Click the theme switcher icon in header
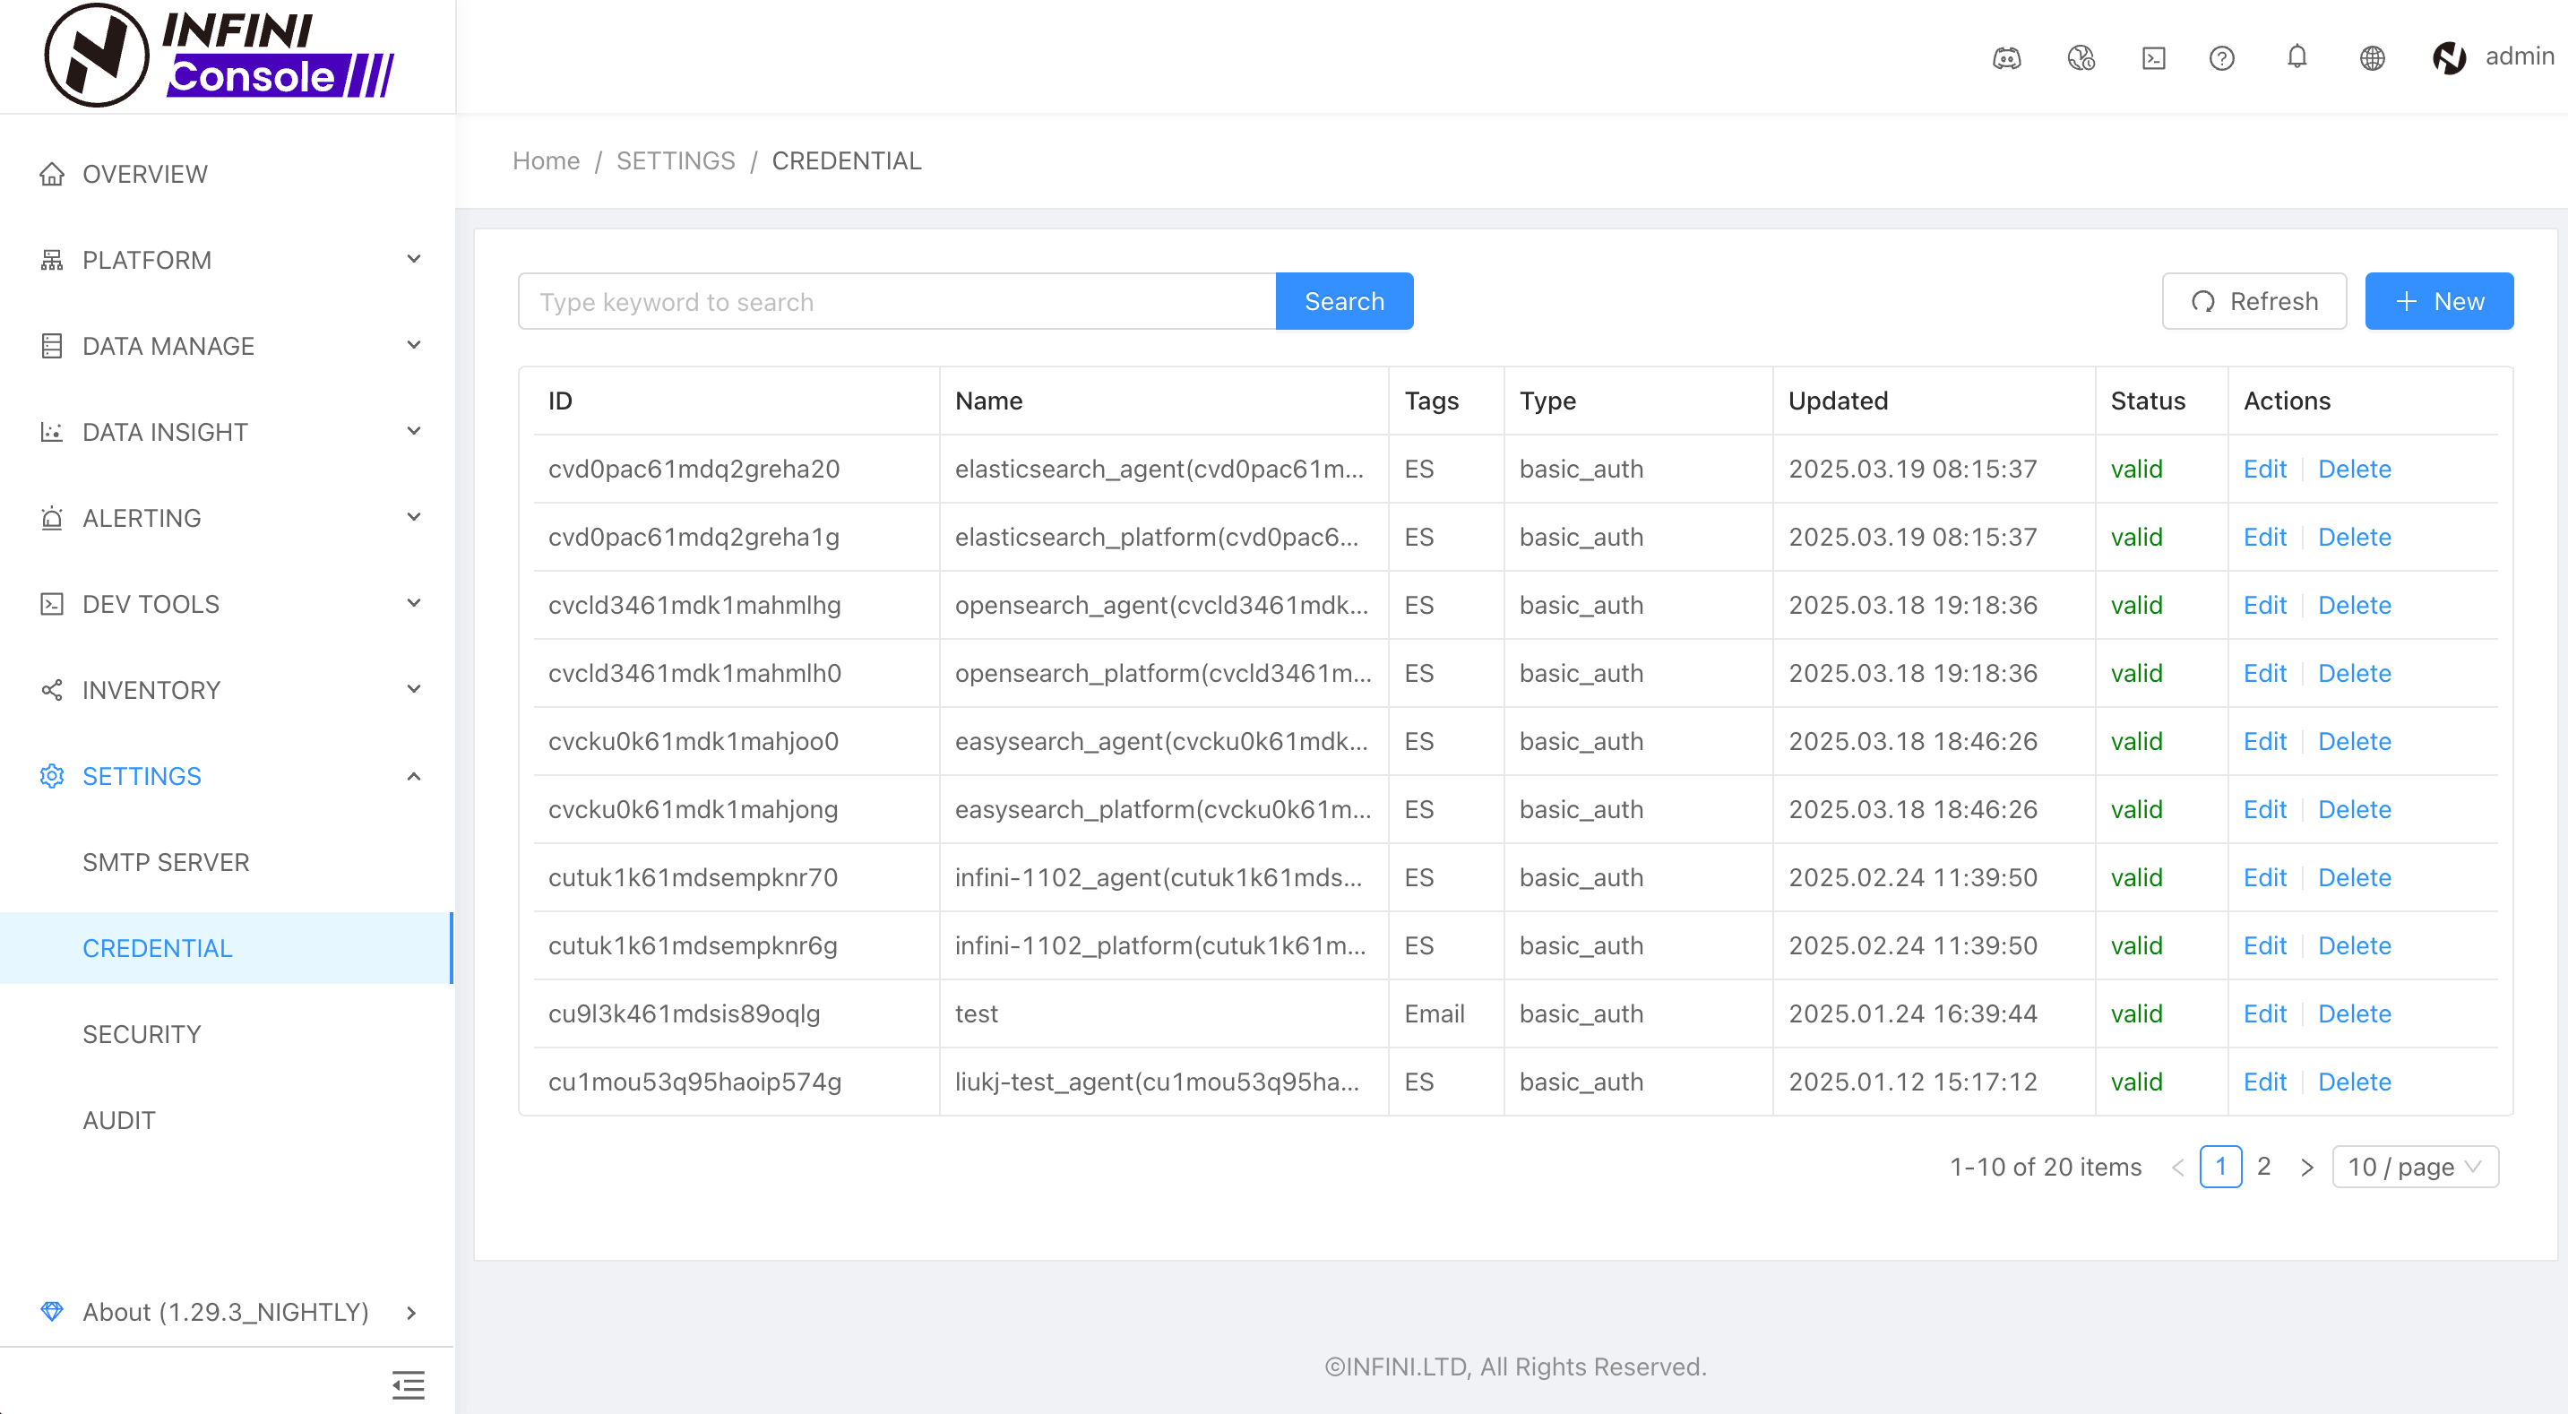Viewport: 2568px width, 1414px height. click(2081, 58)
